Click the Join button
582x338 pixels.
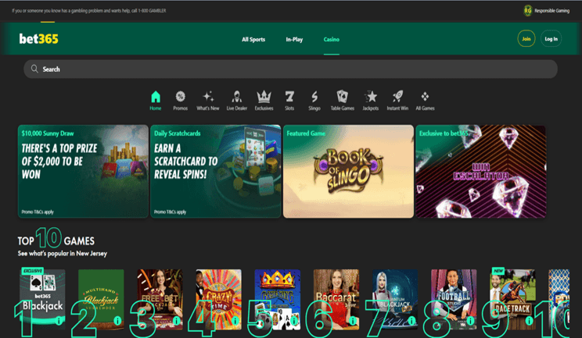(526, 38)
